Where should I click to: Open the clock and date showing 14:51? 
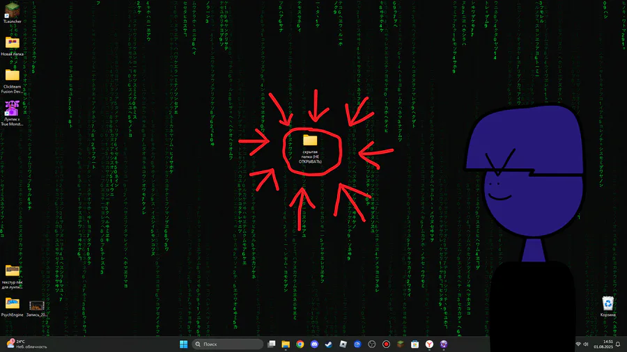click(x=603, y=344)
